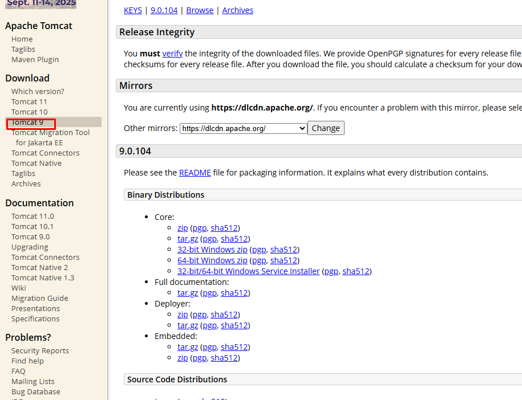Viewport: 522px width, 400px height.
Task: Download Full documentation tar.gz
Action: click(188, 293)
